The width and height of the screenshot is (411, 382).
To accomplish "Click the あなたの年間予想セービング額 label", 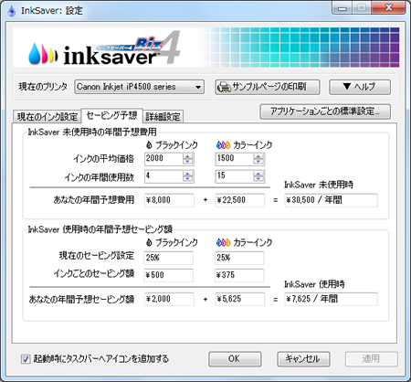I will 81,300.
